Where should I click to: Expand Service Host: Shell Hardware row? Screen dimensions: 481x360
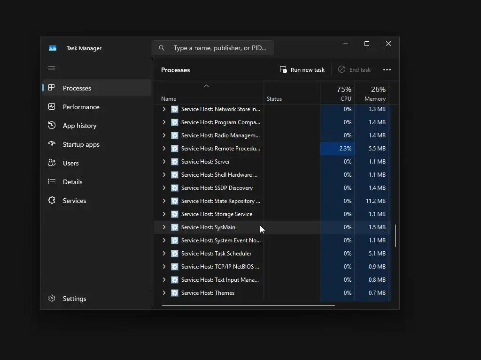164,175
